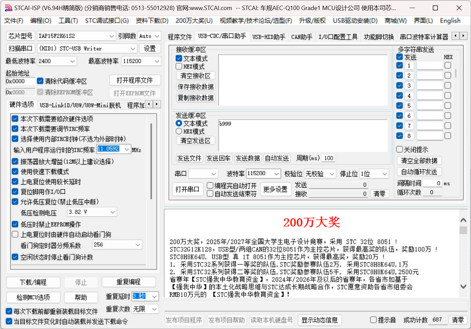Open 最高波特率 115200 dropdown
The height and width of the screenshot is (329, 471).
(157, 61)
